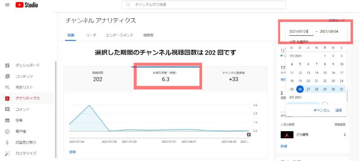The height and width of the screenshot is (161, 359).
Task: Select July 10 in the calendar
Action: click(341, 64)
